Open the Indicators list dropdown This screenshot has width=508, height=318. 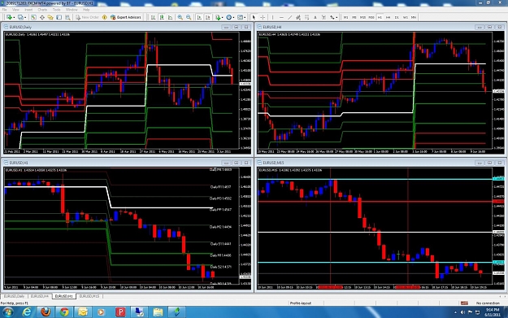[x=219, y=17]
